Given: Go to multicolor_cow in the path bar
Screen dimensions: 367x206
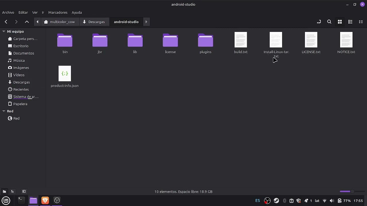Looking at the screenshot, I should (60, 22).
